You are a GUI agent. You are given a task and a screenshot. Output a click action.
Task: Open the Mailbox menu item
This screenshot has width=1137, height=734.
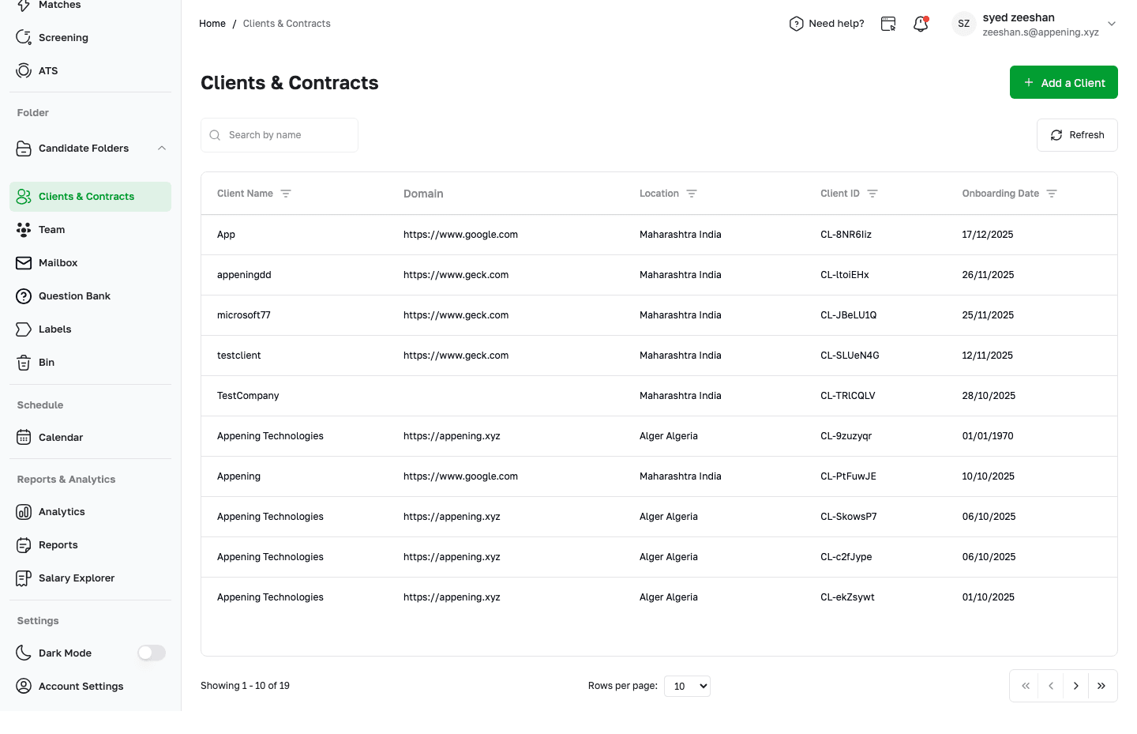[x=90, y=262]
